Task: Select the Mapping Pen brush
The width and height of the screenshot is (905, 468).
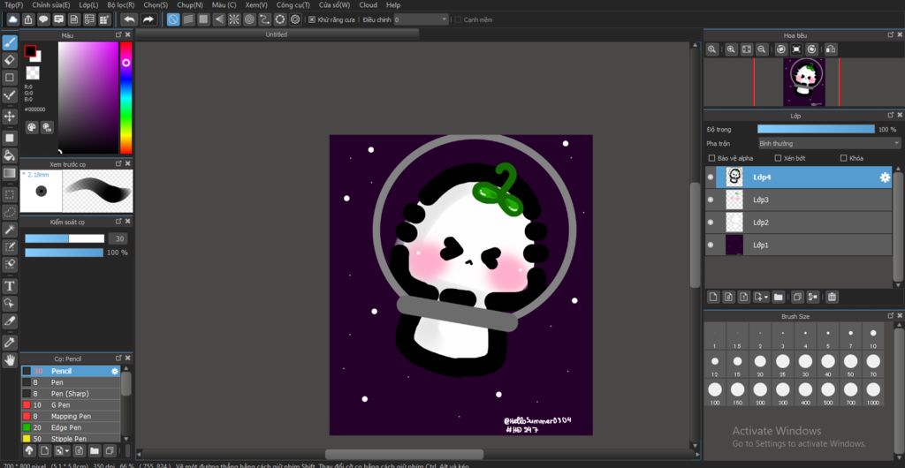Action: tap(71, 416)
